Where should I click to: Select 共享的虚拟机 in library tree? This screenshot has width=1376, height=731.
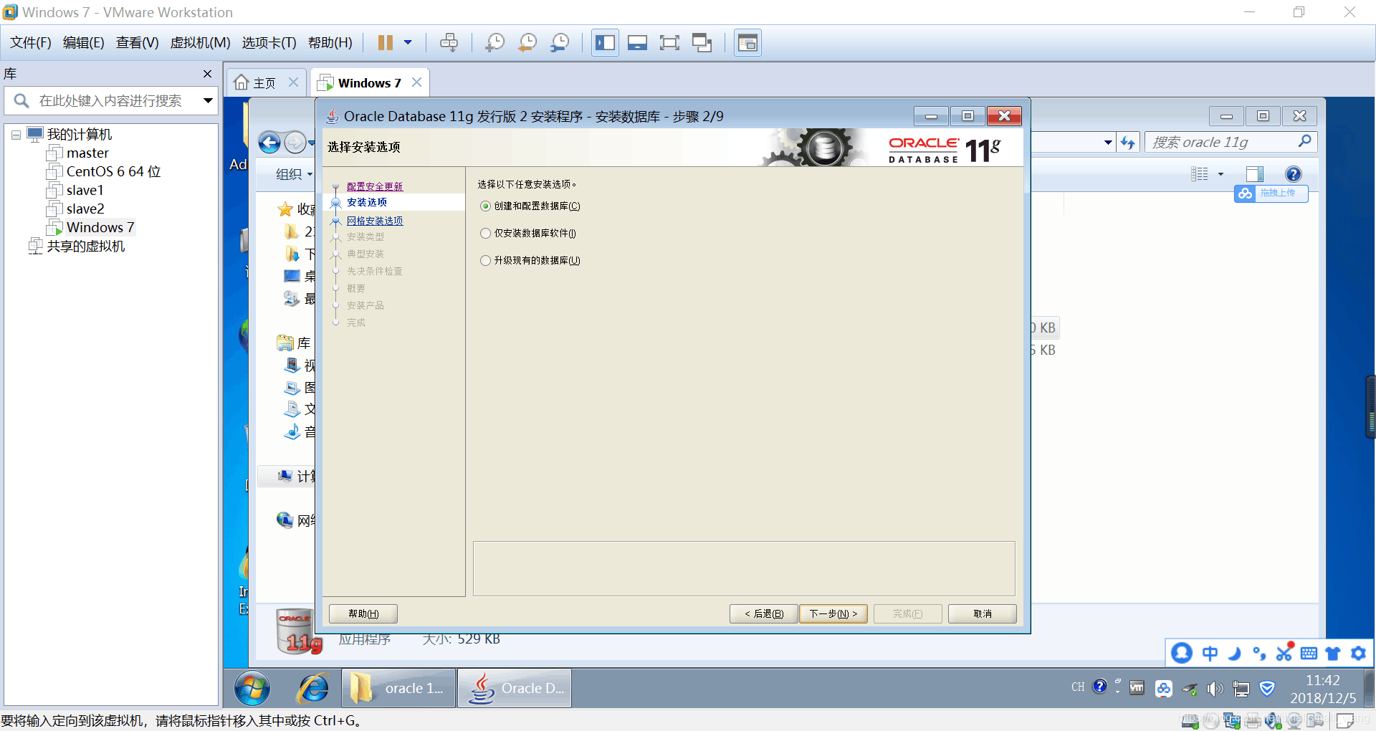(85, 247)
